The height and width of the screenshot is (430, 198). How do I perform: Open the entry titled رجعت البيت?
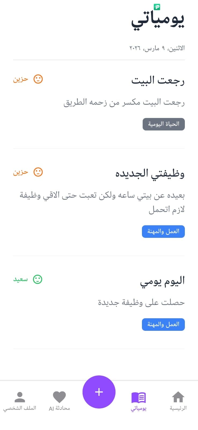tap(158, 81)
